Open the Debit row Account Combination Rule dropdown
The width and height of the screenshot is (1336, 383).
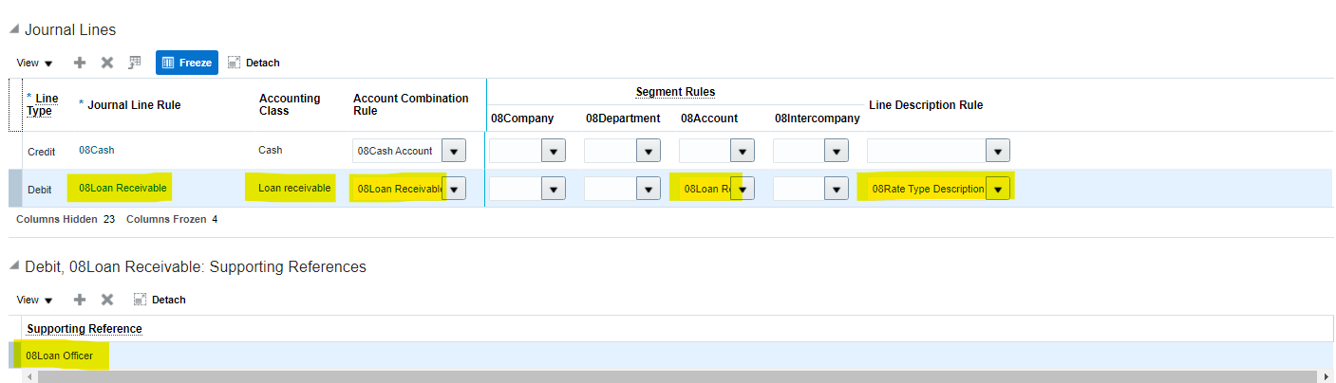pyautogui.click(x=455, y=190)
